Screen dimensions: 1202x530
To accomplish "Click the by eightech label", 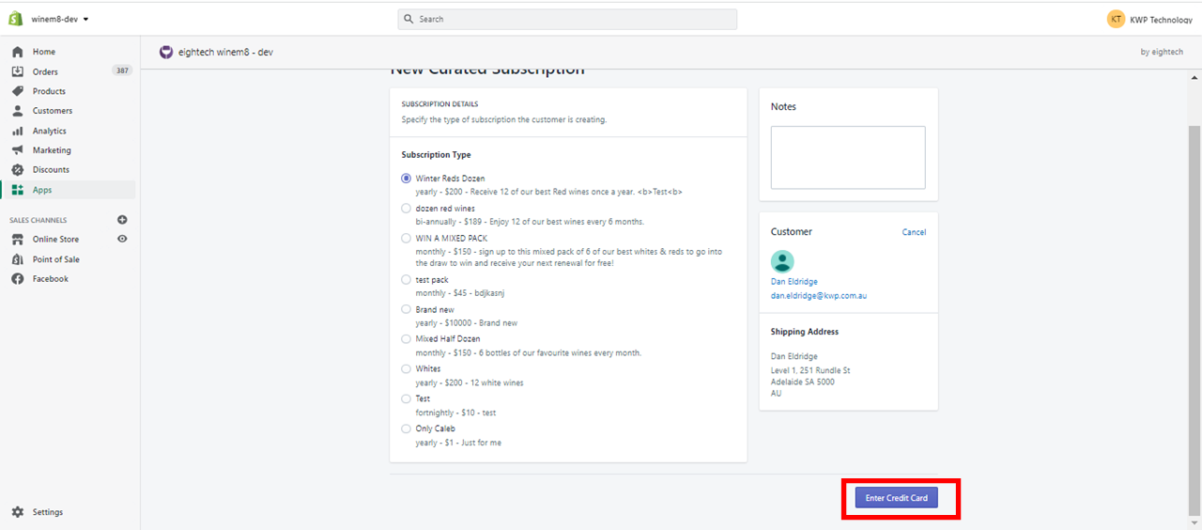I will (1162, 53).
